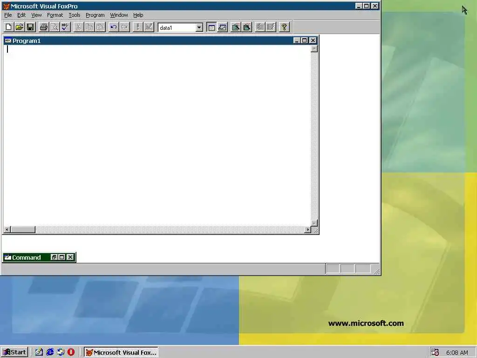The image size is (477, 358).
Task: Open the Windows Start menu
Action: [14, 352]
